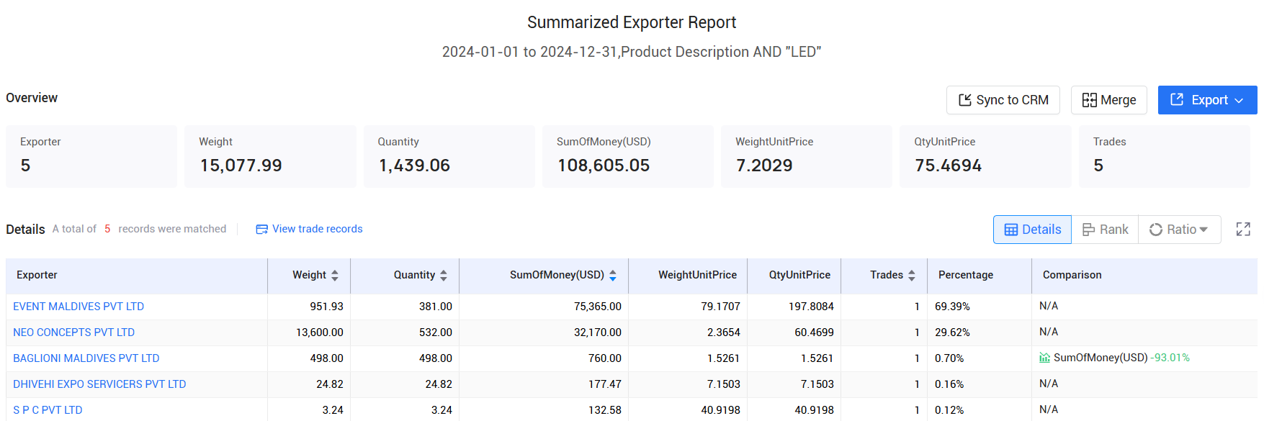Open the Ratio dropdown

click(1179, 230)
